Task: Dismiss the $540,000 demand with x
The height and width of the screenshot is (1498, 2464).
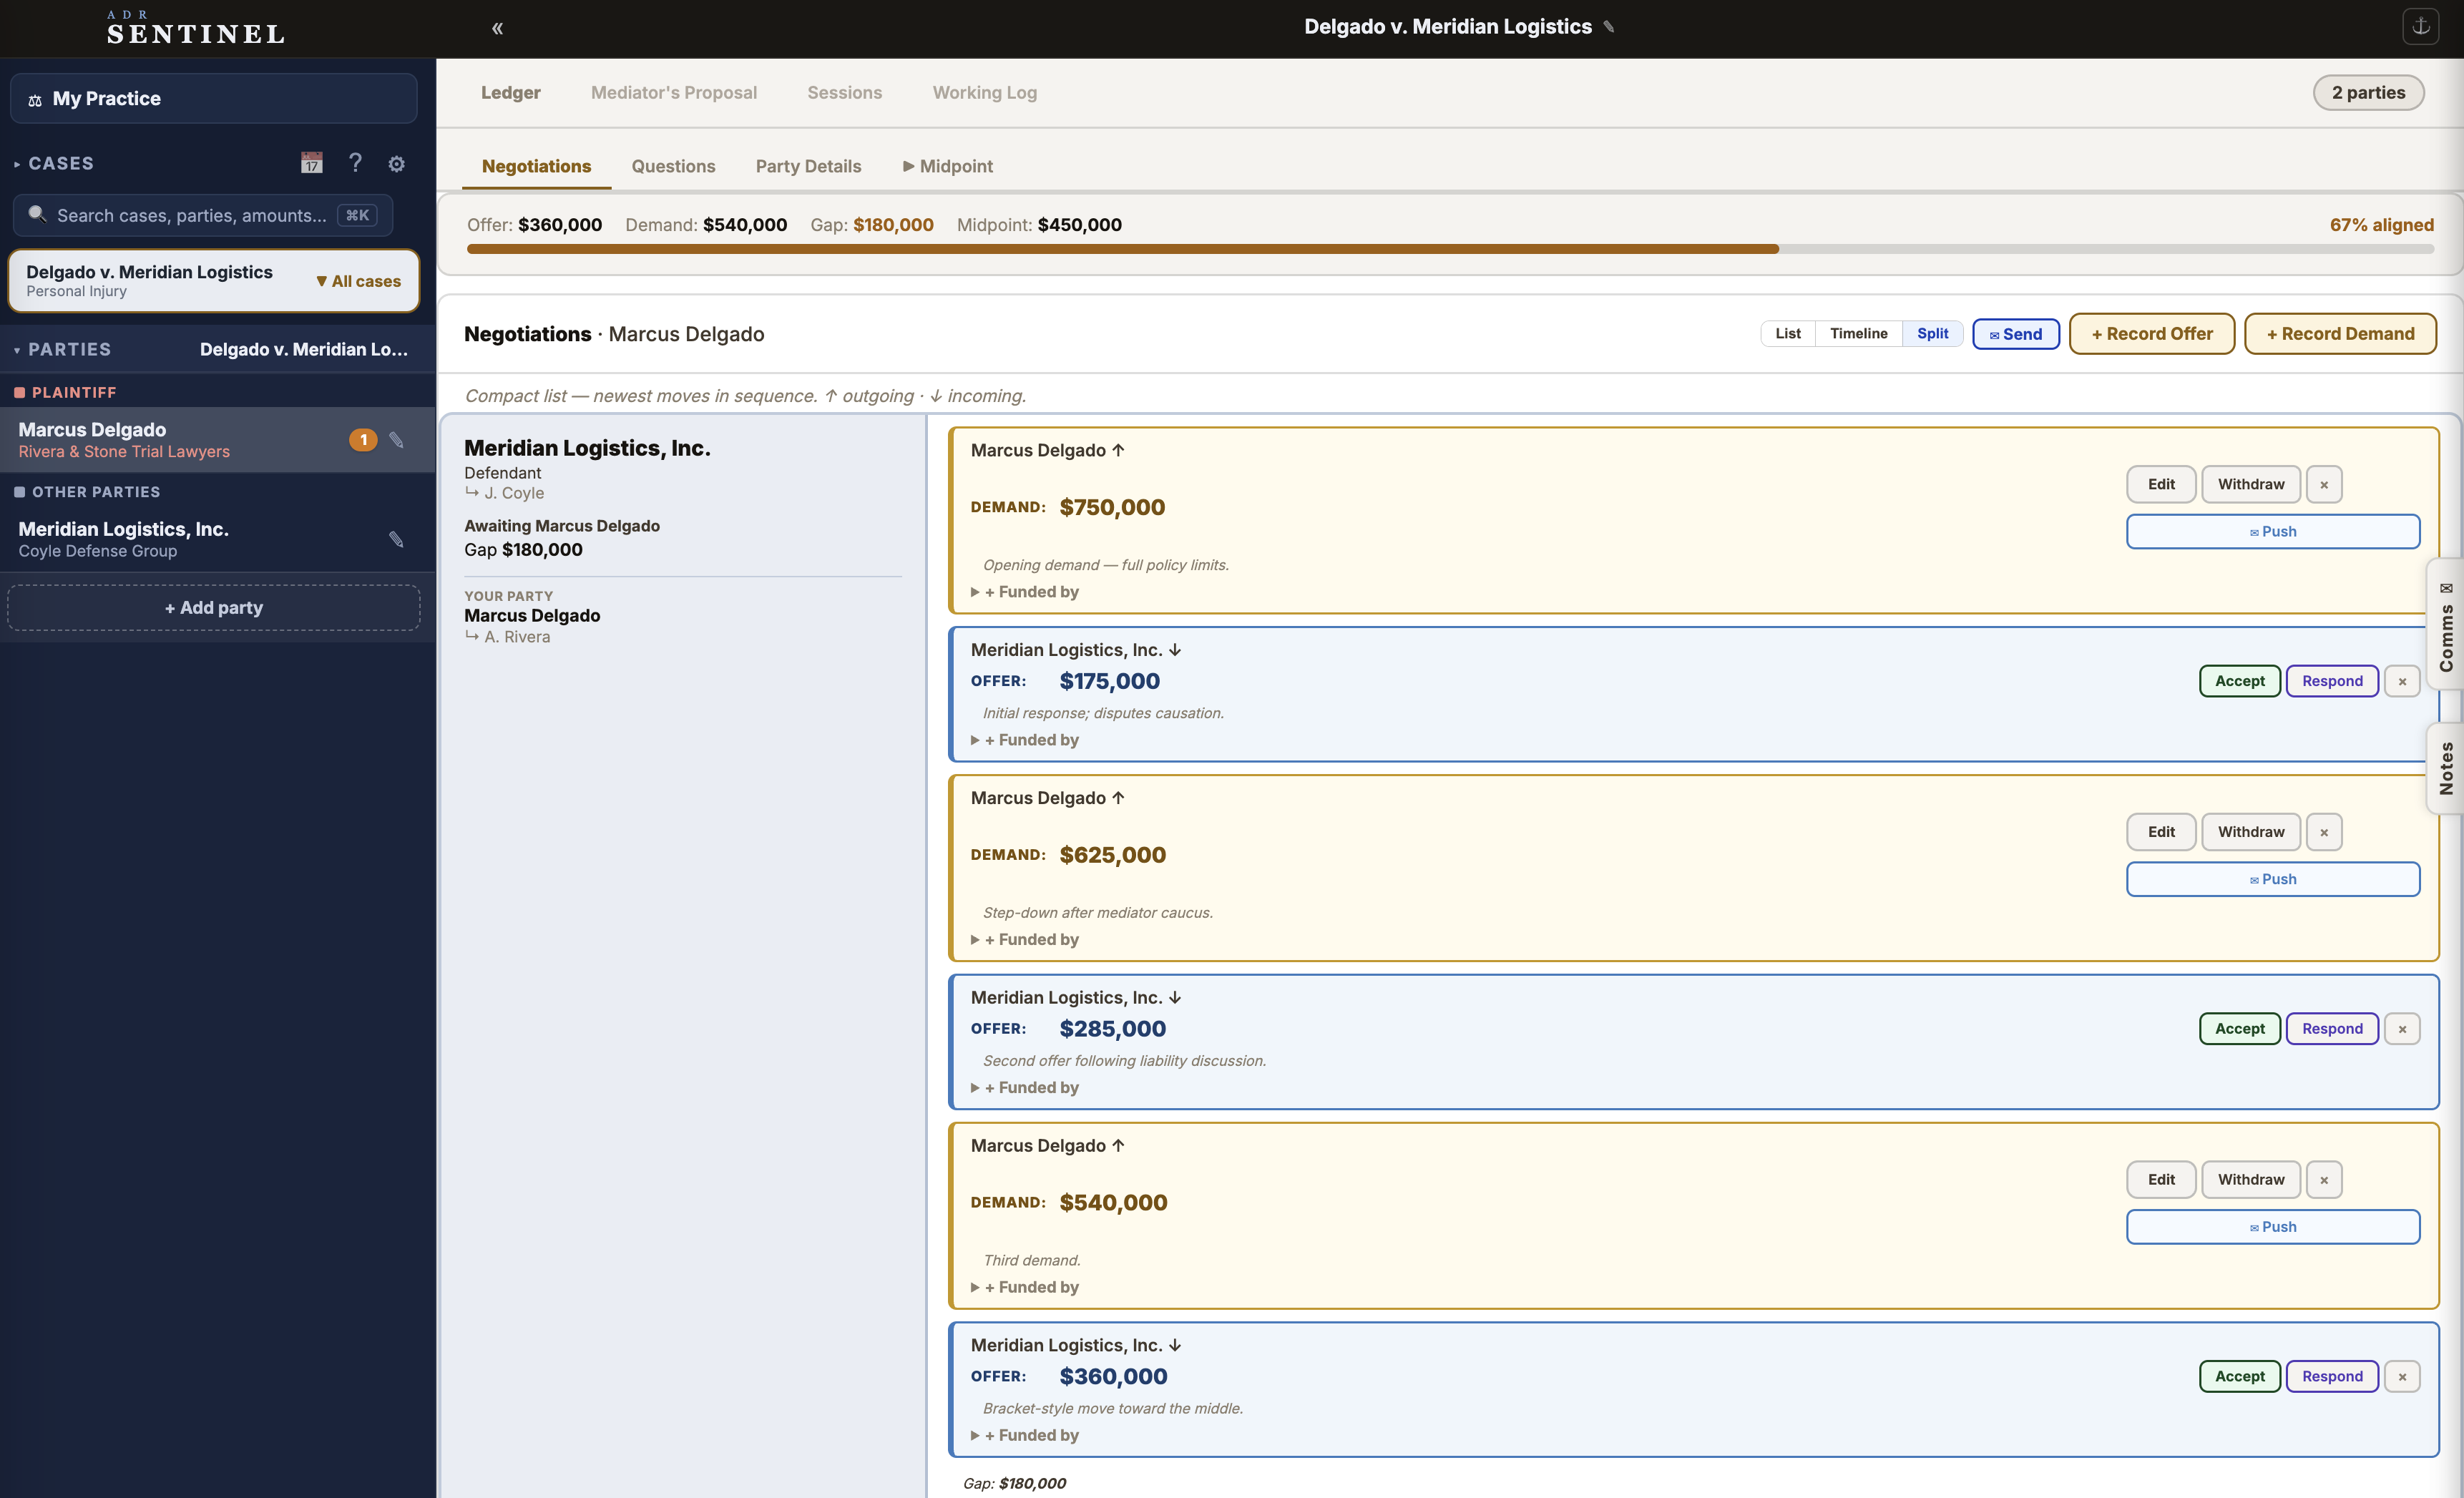Action: [2324, 1180]
